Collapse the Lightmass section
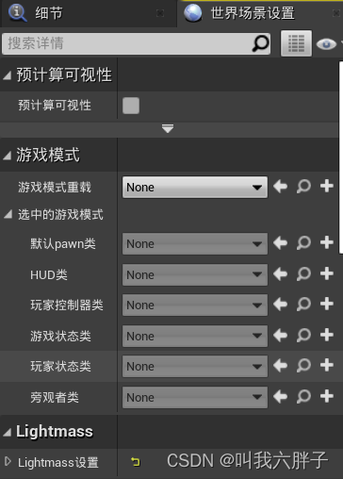 coord(7,433)
